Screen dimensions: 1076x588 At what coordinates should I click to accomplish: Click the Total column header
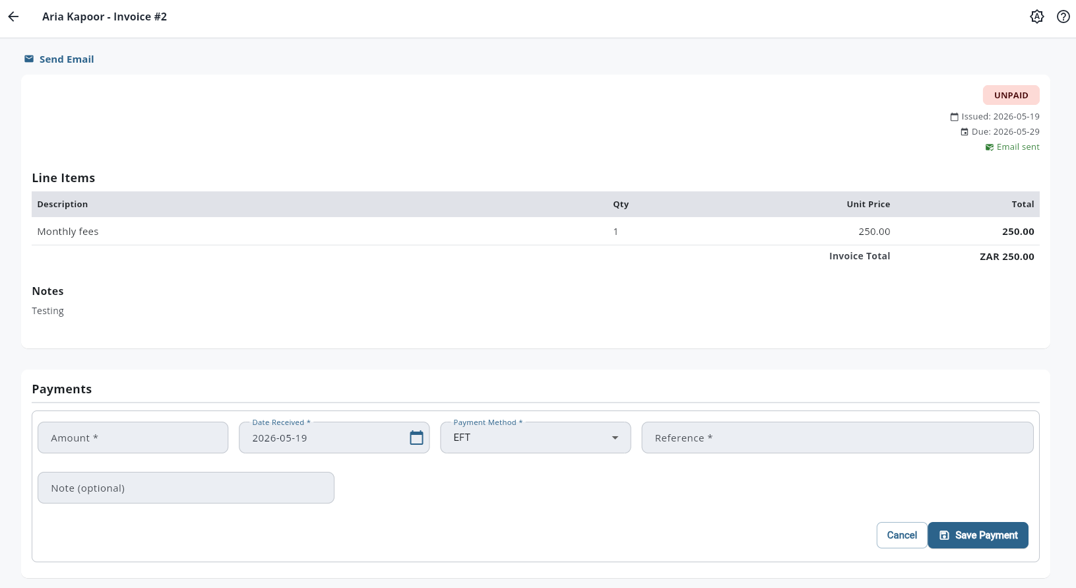(x=1023, y=205)
